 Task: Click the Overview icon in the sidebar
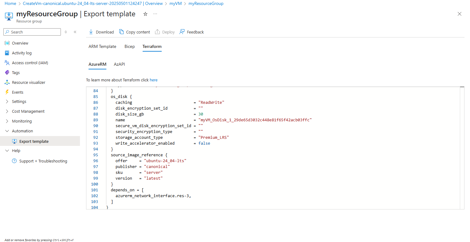(7, 43)
